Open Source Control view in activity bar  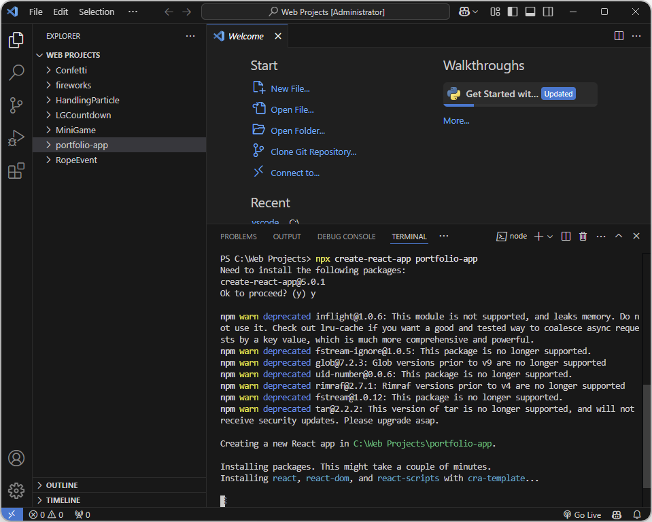click(16, 105)
